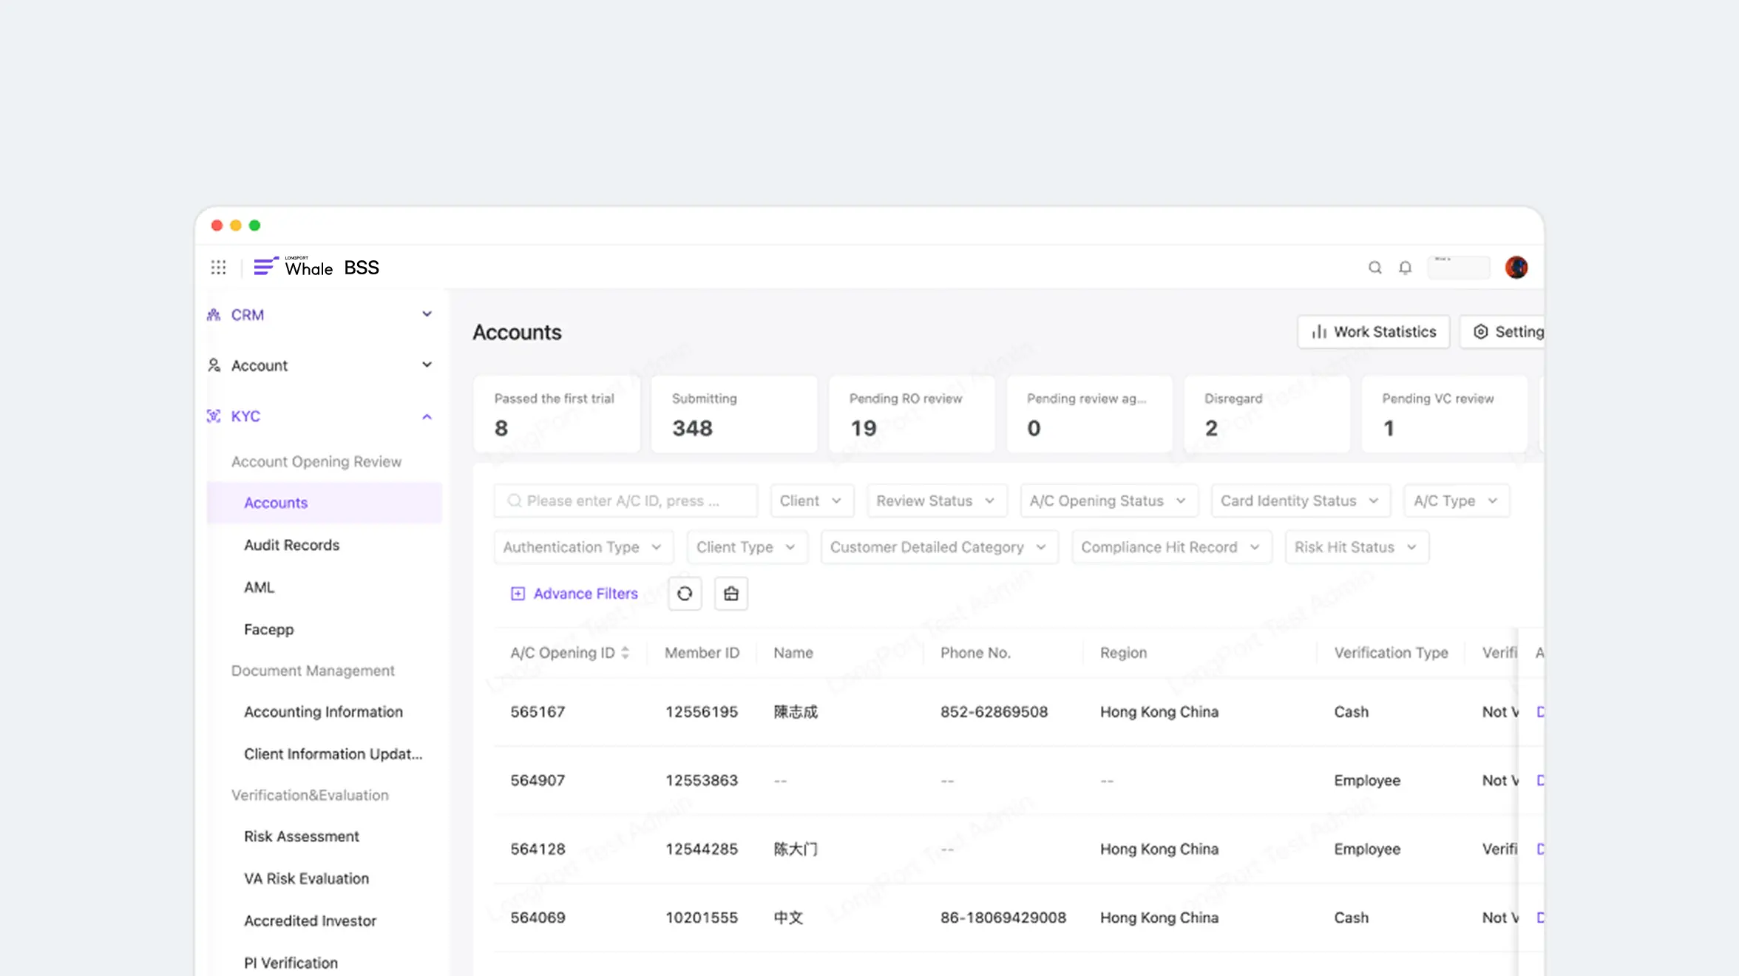This screenshot has width=1739, height=976.
Task: Click the toolbox icon beside refresh
Action: [x=730, y=594]
